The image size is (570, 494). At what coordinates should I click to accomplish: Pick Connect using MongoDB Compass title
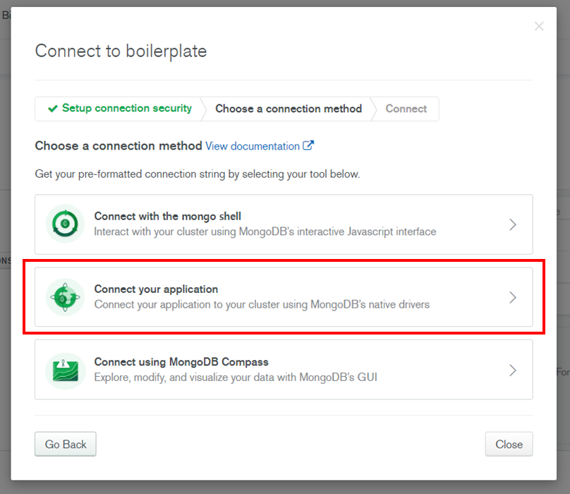(x=181, y=362)
